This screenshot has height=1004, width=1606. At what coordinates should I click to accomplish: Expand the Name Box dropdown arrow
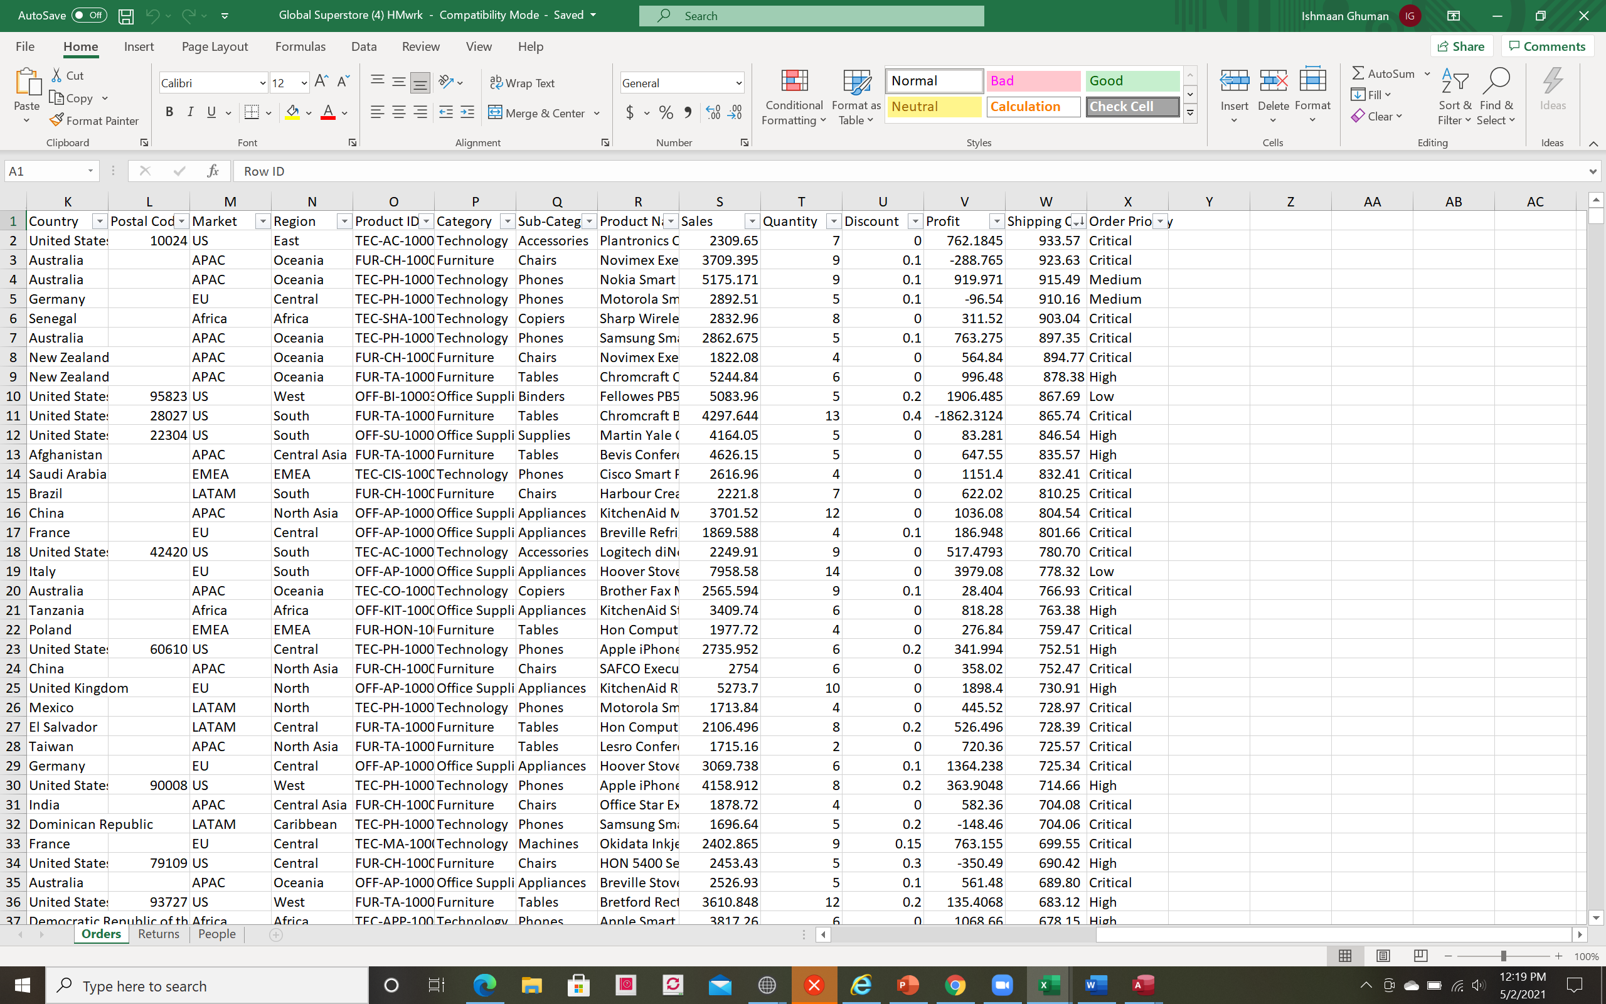(90, 171)
